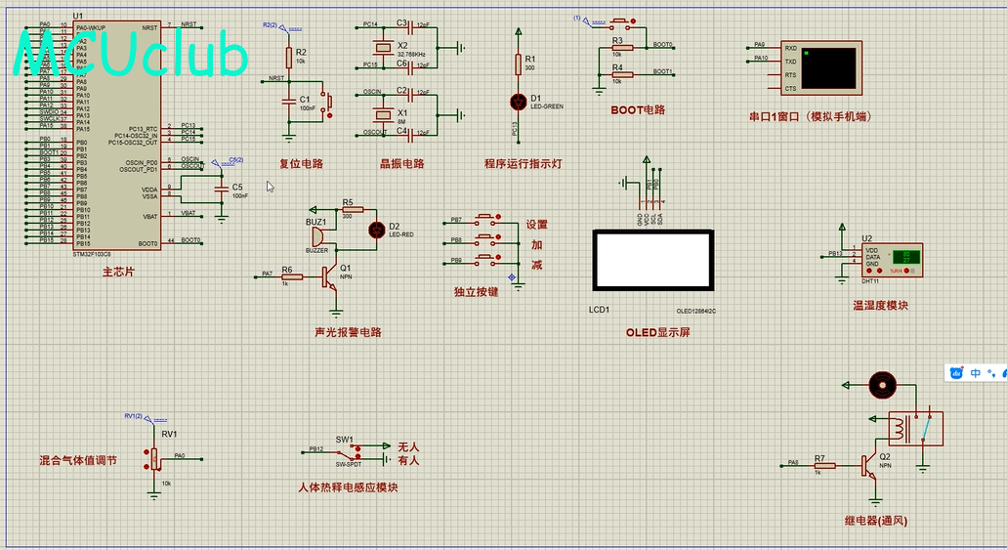Toggle the 中 Chinese input mode

pyautogui.click(x=976, y=372)
